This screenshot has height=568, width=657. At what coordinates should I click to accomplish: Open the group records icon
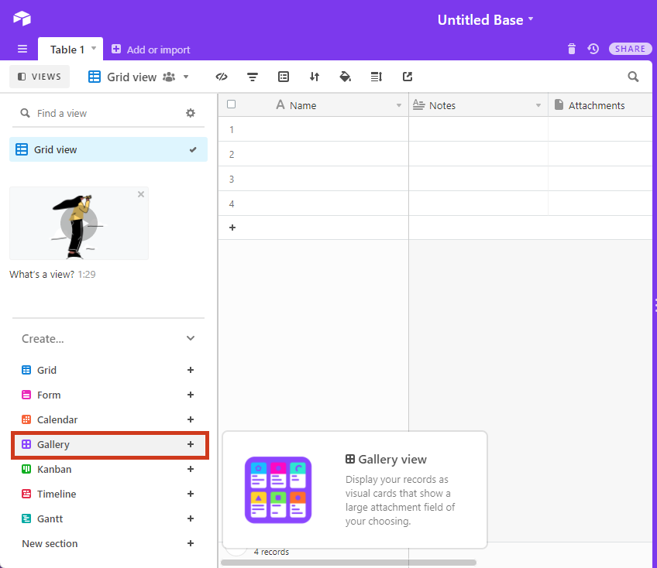click(284, 77)
